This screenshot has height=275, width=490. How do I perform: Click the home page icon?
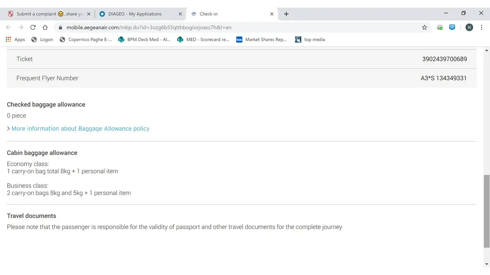(45, 27)
